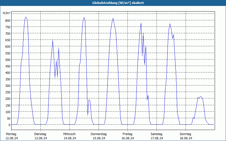Click the Samstag day label

click(157, 134)
